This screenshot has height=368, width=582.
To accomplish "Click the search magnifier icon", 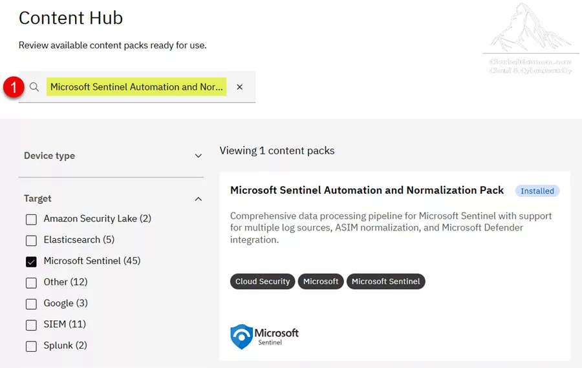I will tap(34, 87).
